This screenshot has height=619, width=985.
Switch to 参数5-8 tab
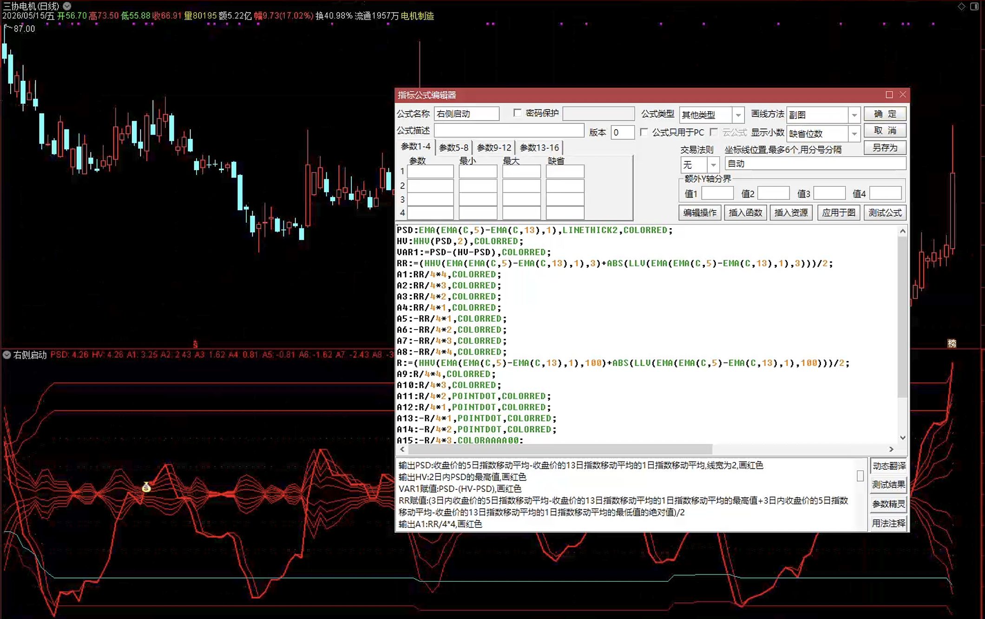(x=453, y=147)
